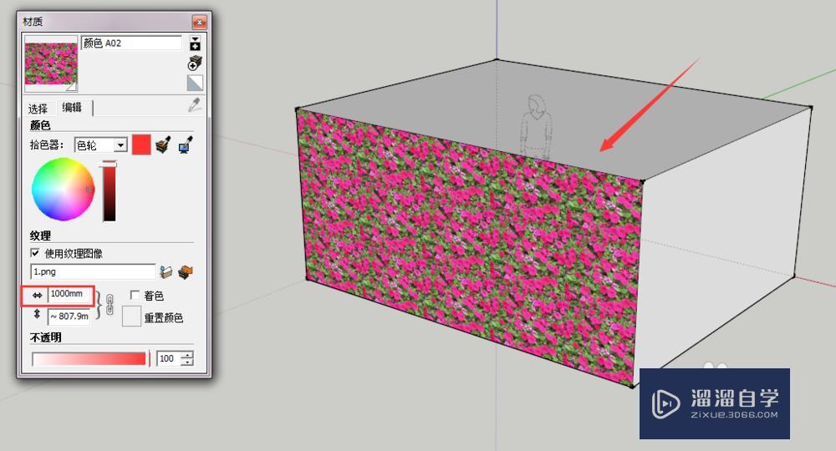This screenshot has width=836, height=451.
Task: Click the opacity value field
Action: point(169,359)
